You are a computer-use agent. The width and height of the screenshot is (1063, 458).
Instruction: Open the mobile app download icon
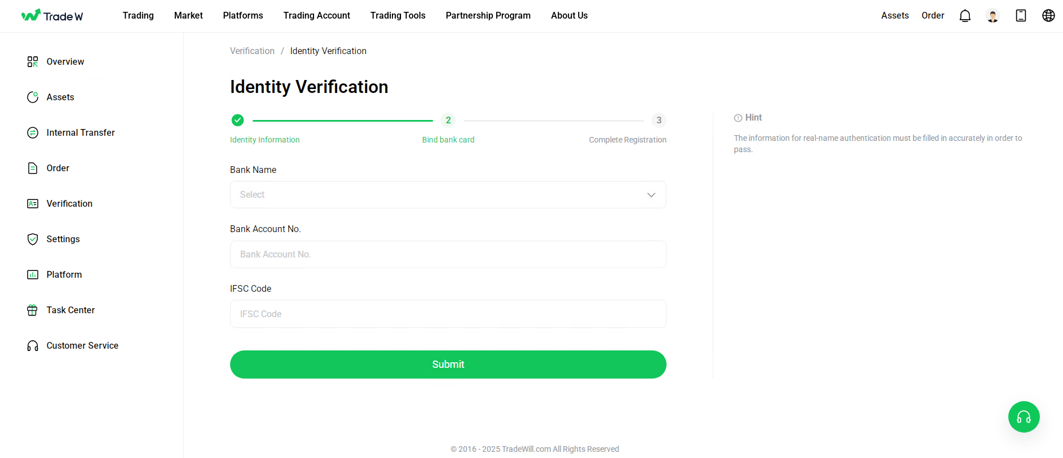pyautogui.click(x=1021, y=16)
